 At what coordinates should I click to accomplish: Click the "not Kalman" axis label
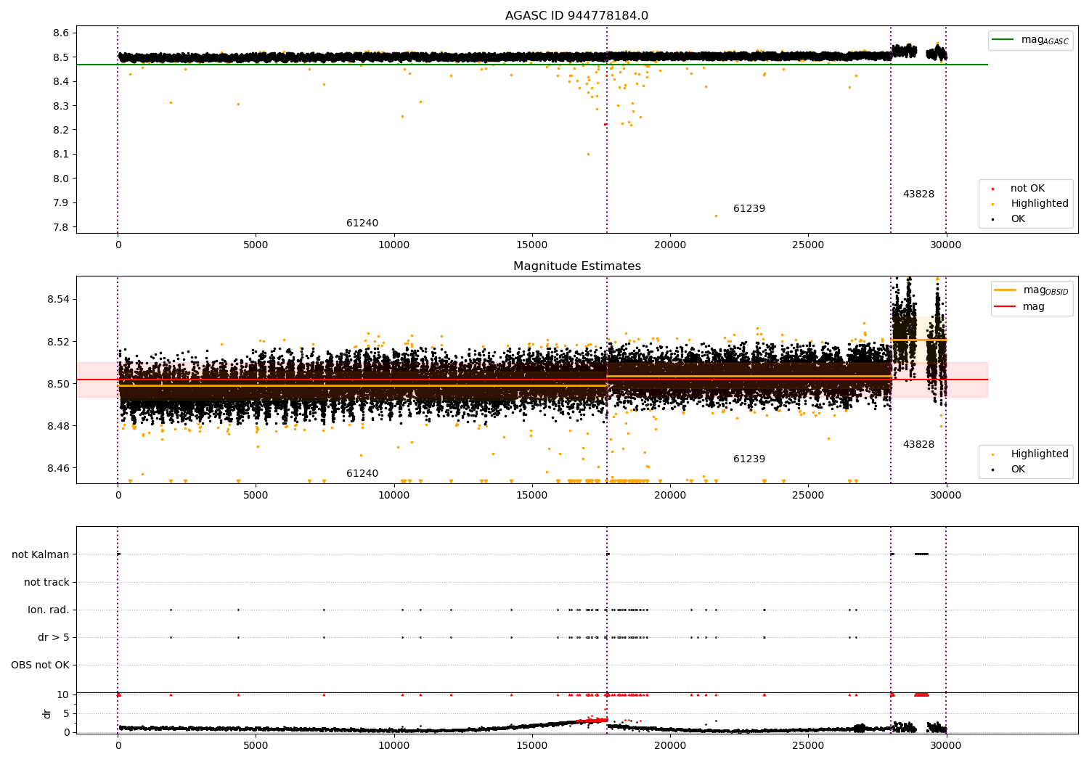41,555
